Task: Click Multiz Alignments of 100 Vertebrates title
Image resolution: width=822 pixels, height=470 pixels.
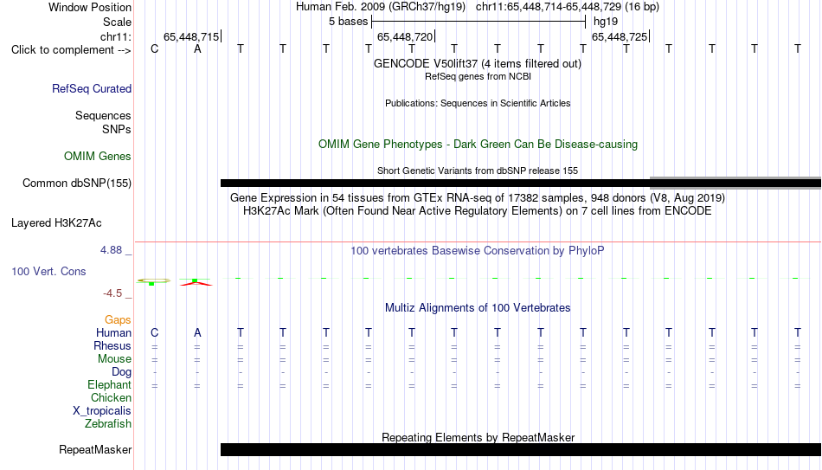Action: tap(478, 308)
